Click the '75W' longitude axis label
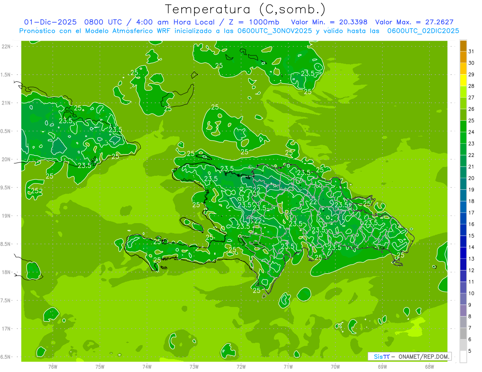 click(x=100, y=366)
